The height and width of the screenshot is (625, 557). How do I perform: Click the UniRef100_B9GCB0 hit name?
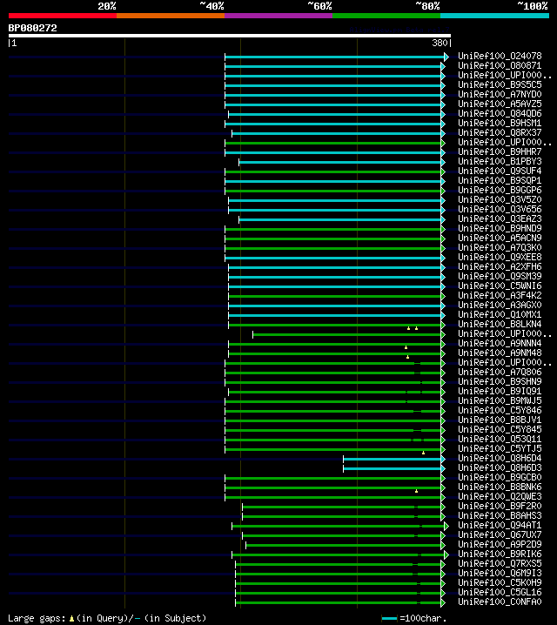coord(500,477)
